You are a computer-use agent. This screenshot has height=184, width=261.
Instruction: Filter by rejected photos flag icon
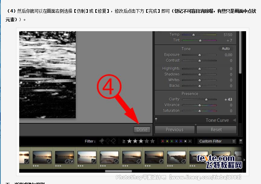coord(113,141)
